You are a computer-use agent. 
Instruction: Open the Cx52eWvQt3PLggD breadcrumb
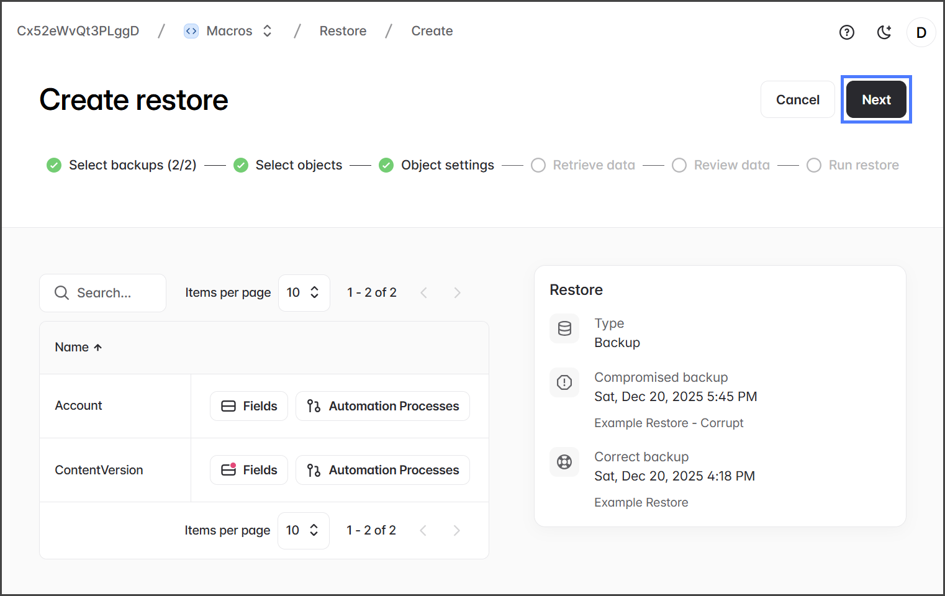pos(78,31)
